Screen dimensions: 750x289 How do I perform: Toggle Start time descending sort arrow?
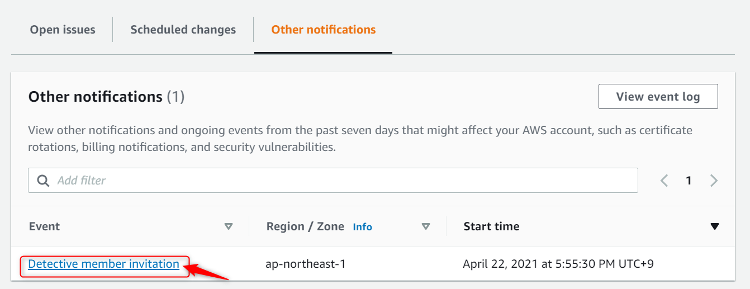click(714, 226)
